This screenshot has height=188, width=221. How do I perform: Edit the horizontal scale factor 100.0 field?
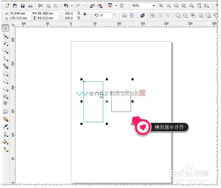[70, 13]
